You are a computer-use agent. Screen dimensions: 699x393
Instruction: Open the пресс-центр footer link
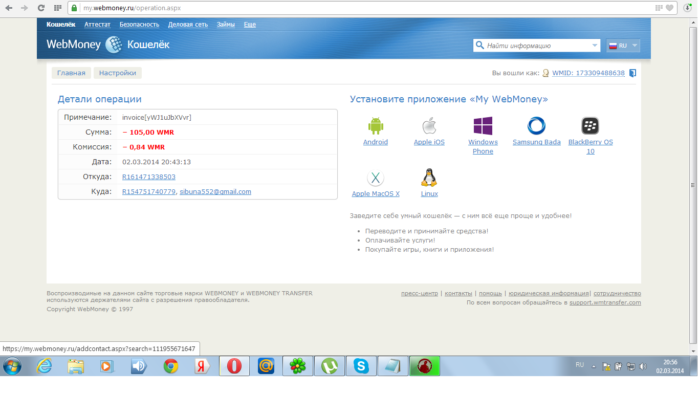(420, 294)
